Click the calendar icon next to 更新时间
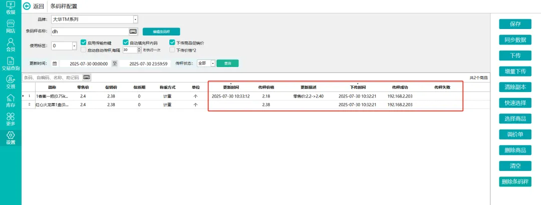The width and height of the screenshot is (541, 205). click(55, 63)
